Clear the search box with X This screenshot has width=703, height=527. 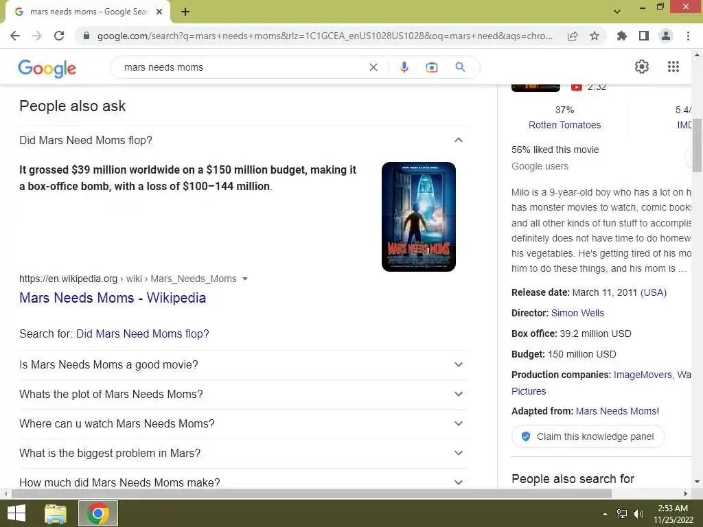(x=373, y=67)
